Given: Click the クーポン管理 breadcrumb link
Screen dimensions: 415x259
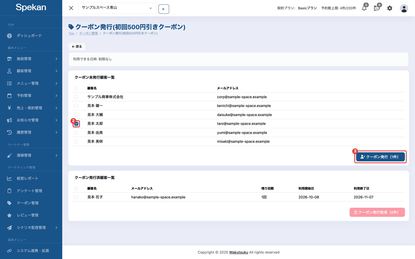Looking at the screenshot, I should 88,33.
